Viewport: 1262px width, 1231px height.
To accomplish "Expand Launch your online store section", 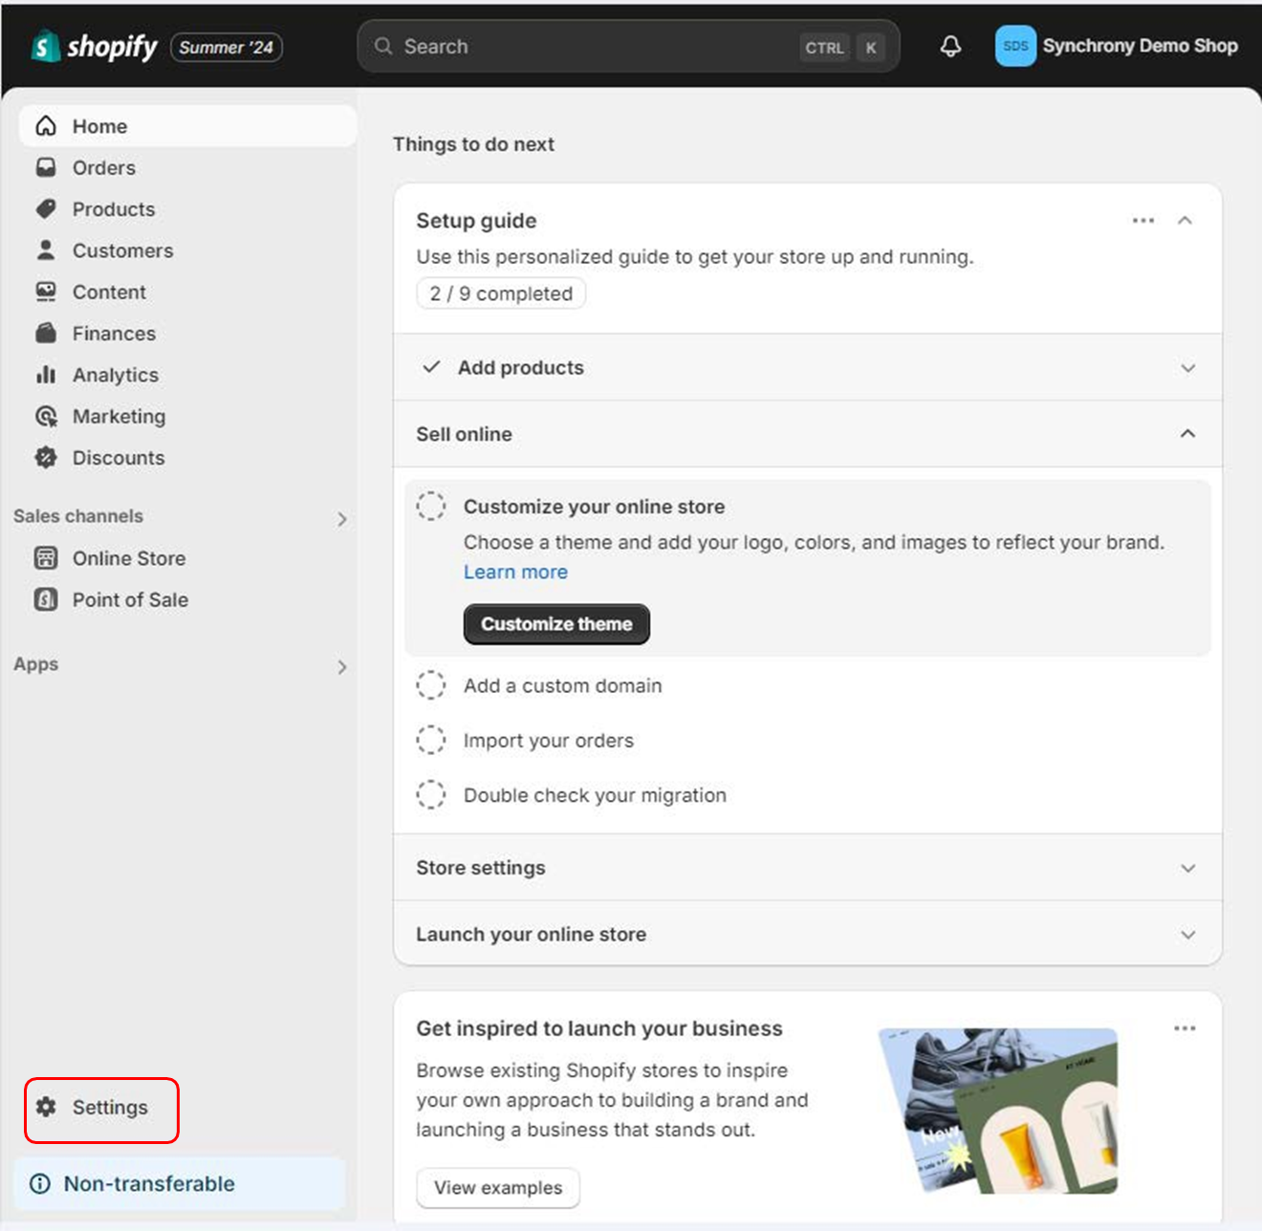I will coord(1188,935).
